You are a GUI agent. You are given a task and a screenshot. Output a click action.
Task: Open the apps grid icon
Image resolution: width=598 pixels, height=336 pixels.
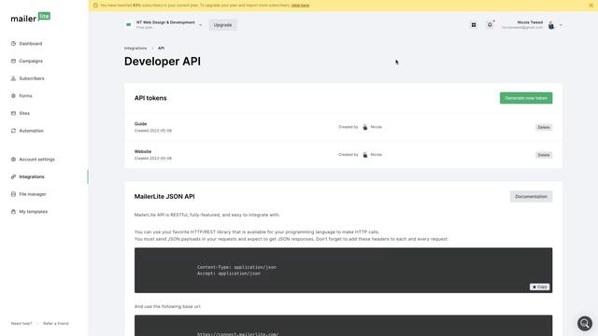click(474, 25)
